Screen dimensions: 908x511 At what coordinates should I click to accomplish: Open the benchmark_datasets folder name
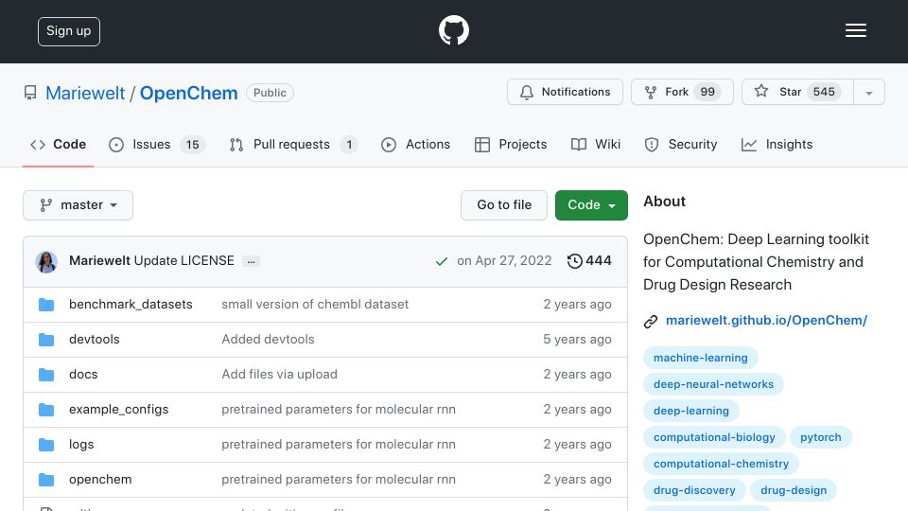[x=131, y=304]
